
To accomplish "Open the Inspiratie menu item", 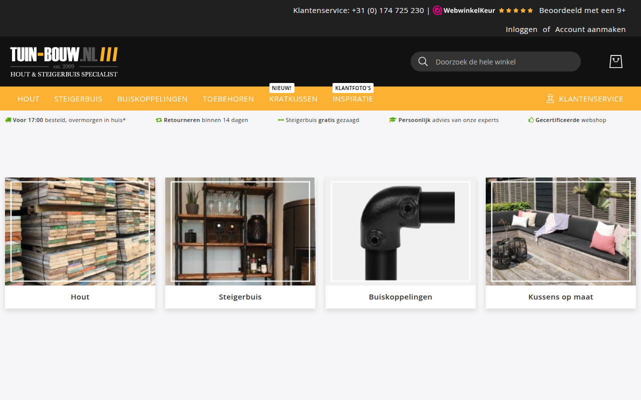I will point(353,99).
